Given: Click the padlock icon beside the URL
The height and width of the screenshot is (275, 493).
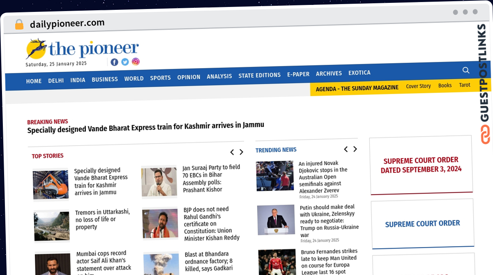Looking at the screenshot, I should click(x=19, y=25).
